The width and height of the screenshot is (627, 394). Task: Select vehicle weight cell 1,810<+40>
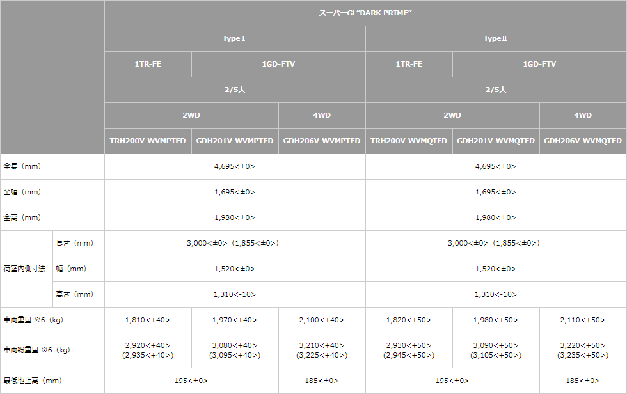(148, 320)
